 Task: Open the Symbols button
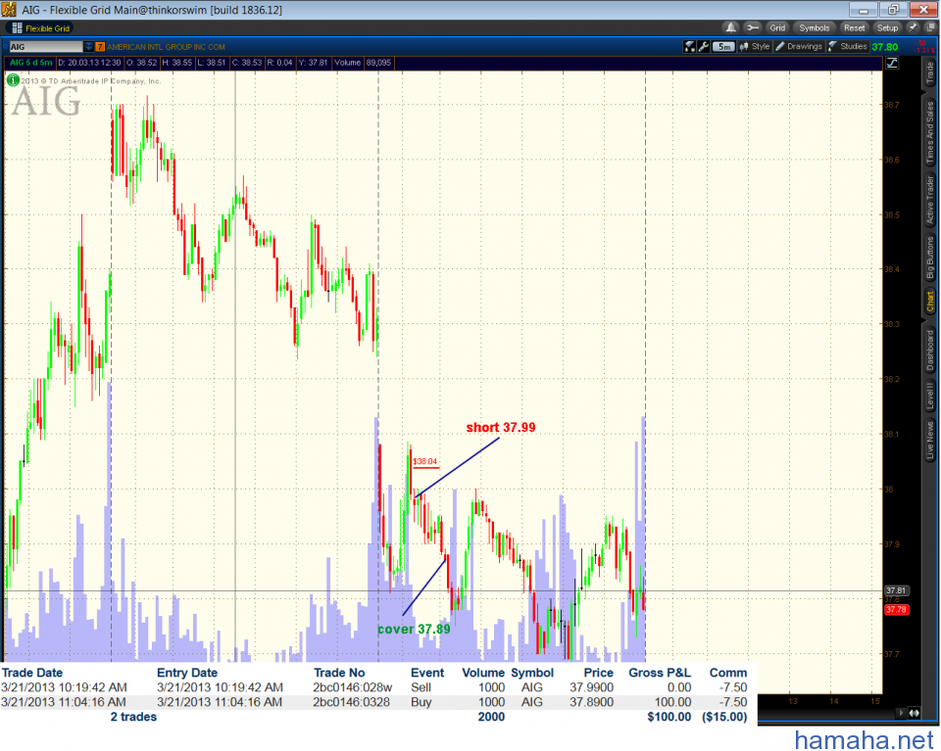(x=814, y=27)
